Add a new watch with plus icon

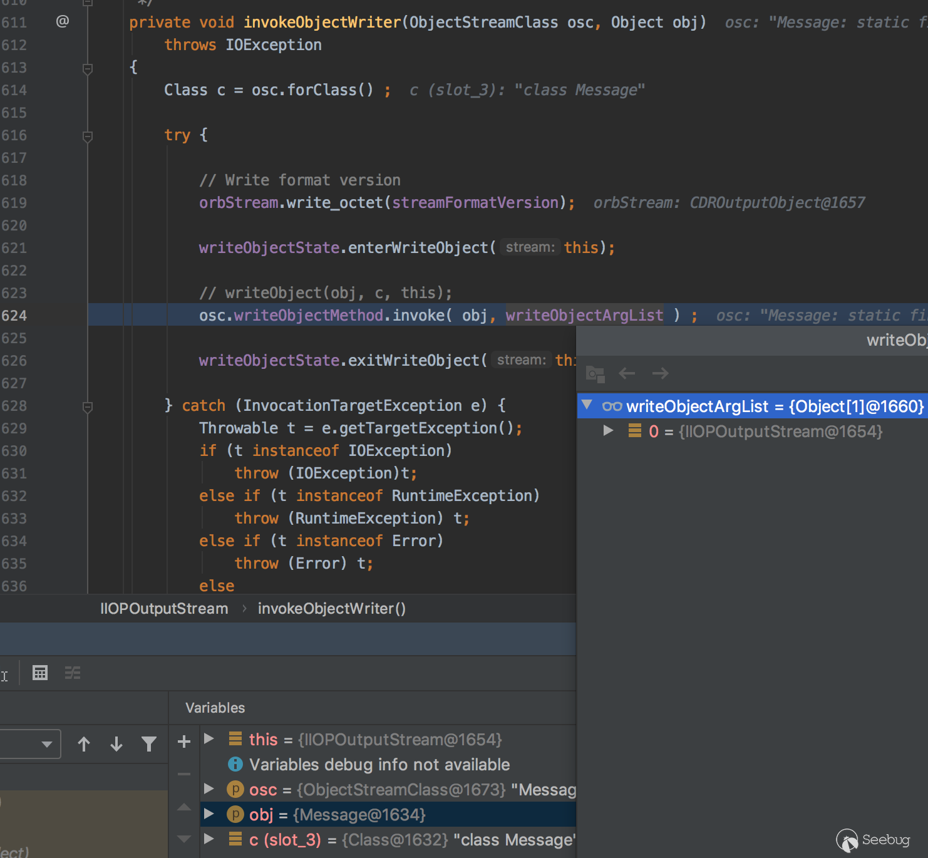coord(184,742)
